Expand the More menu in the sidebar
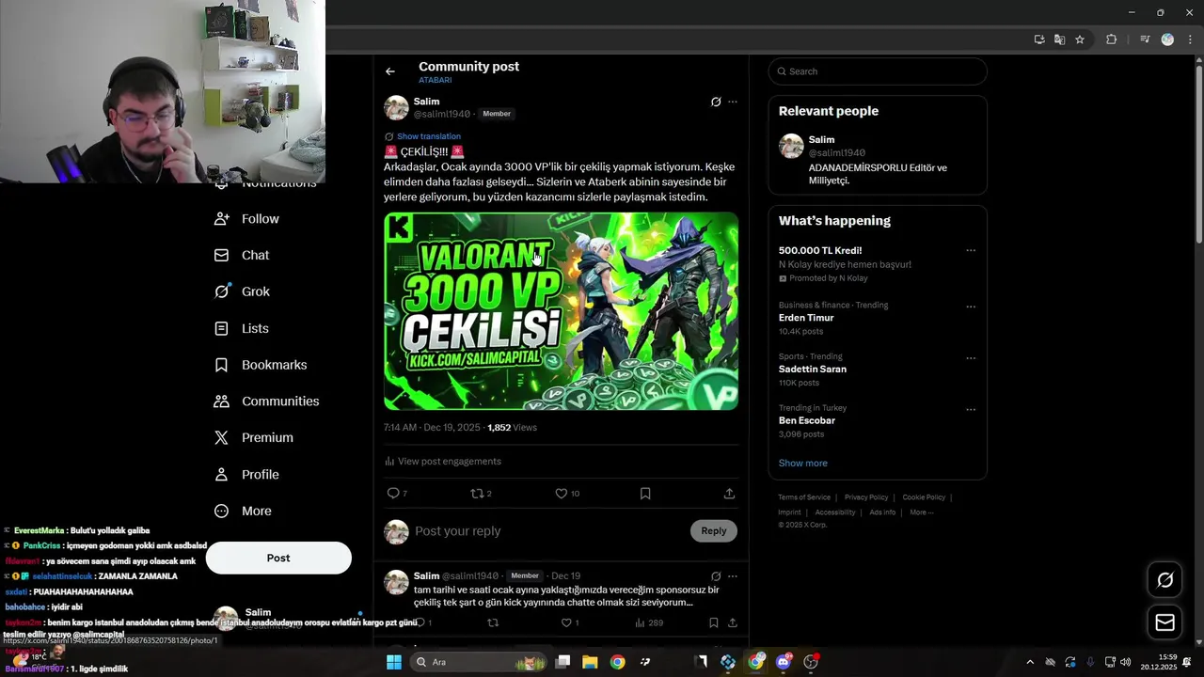 pyautogui.click(x=243, y=512)
